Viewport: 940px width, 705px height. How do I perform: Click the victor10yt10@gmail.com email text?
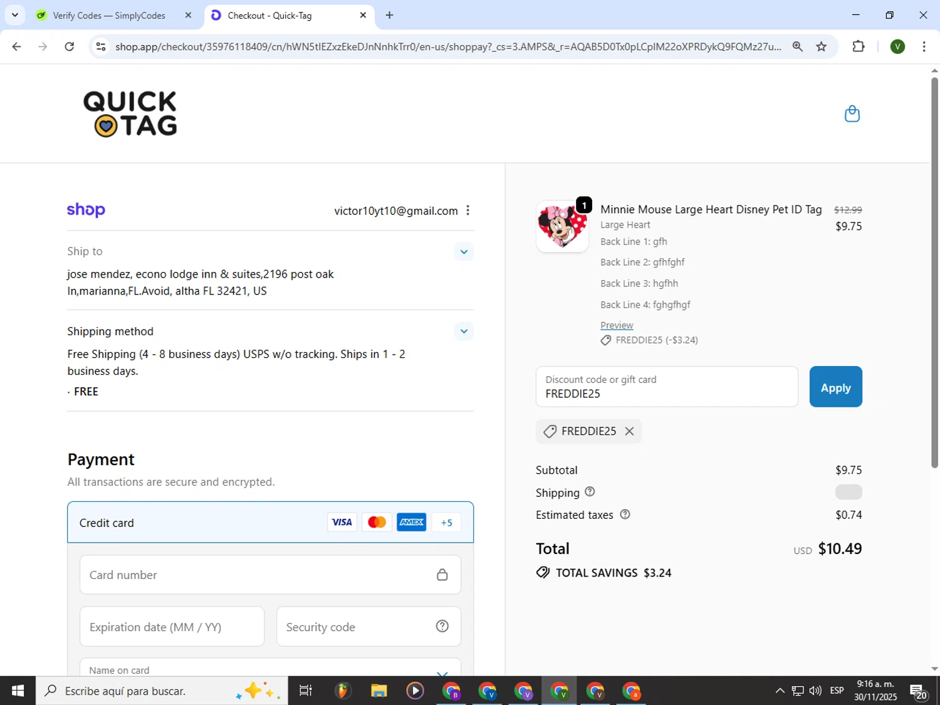[x=396, y=211]
